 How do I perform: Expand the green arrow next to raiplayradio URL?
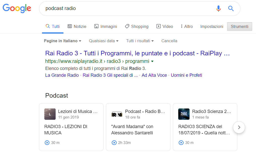click(152, 61)
